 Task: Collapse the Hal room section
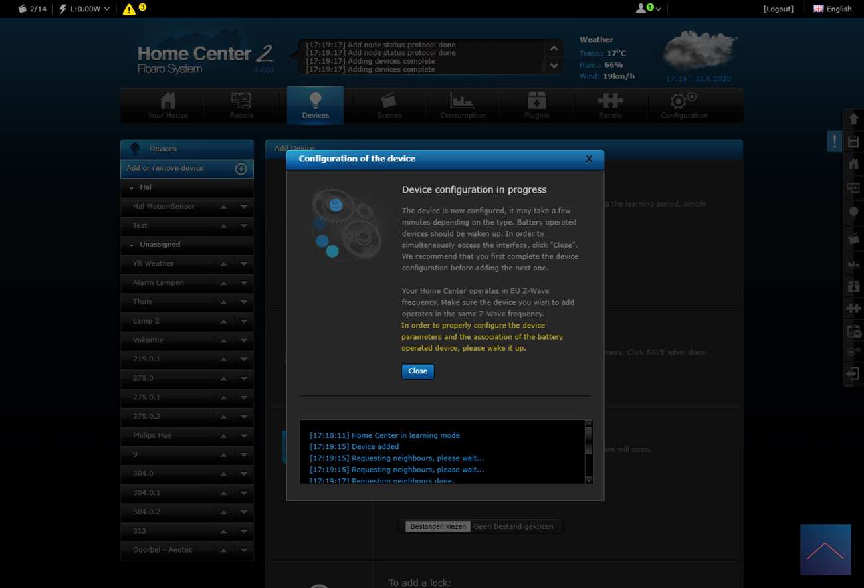coord(132,188)
